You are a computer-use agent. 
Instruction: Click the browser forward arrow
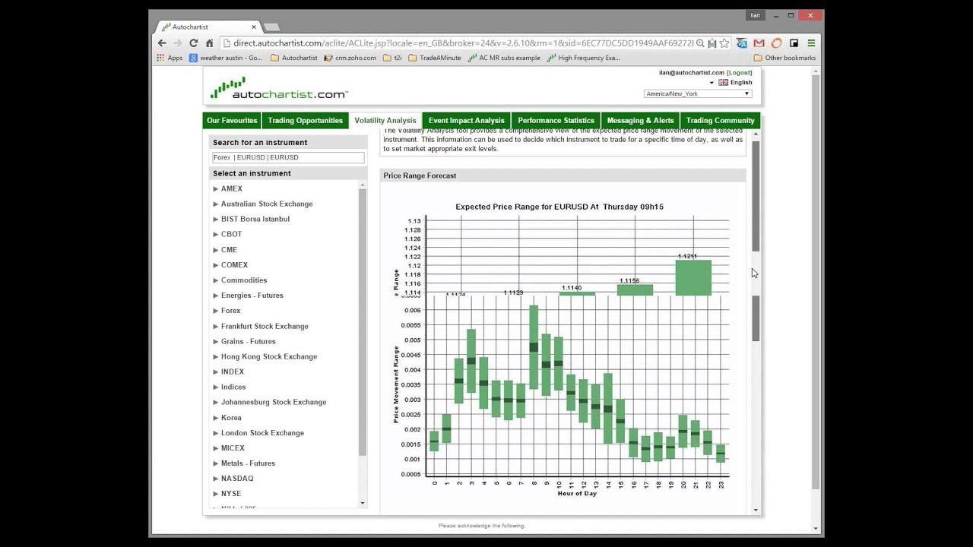(x=177, y=43)
